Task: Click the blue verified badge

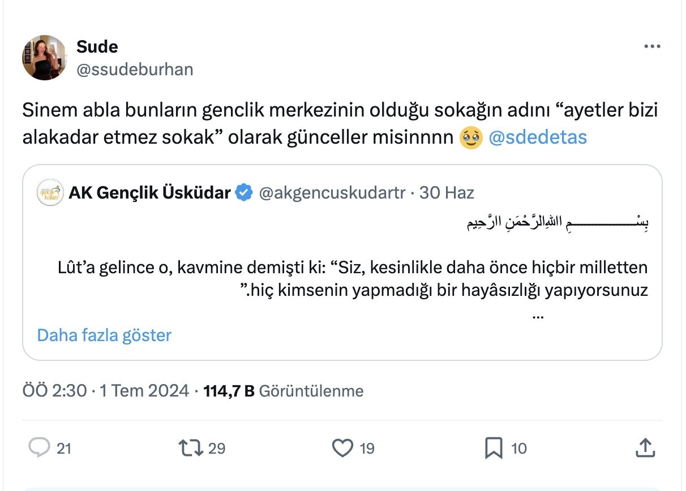Action: click(244, 193)
